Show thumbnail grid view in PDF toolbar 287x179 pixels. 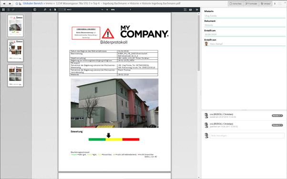pos(3,10)
